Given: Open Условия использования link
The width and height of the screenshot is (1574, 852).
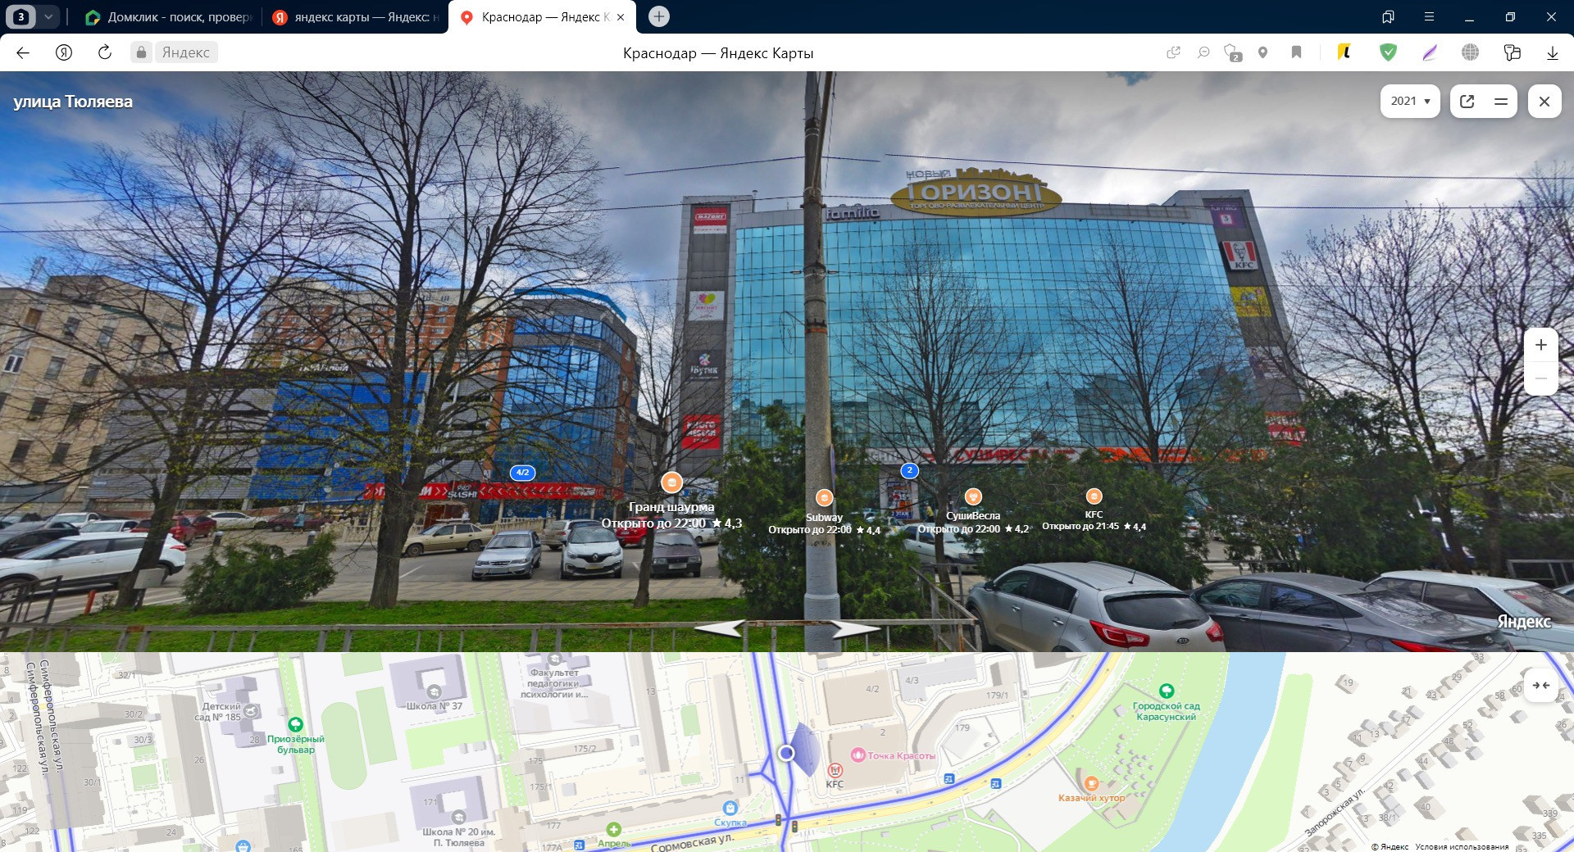Looking at the screenshot, I should point(1462,846).
